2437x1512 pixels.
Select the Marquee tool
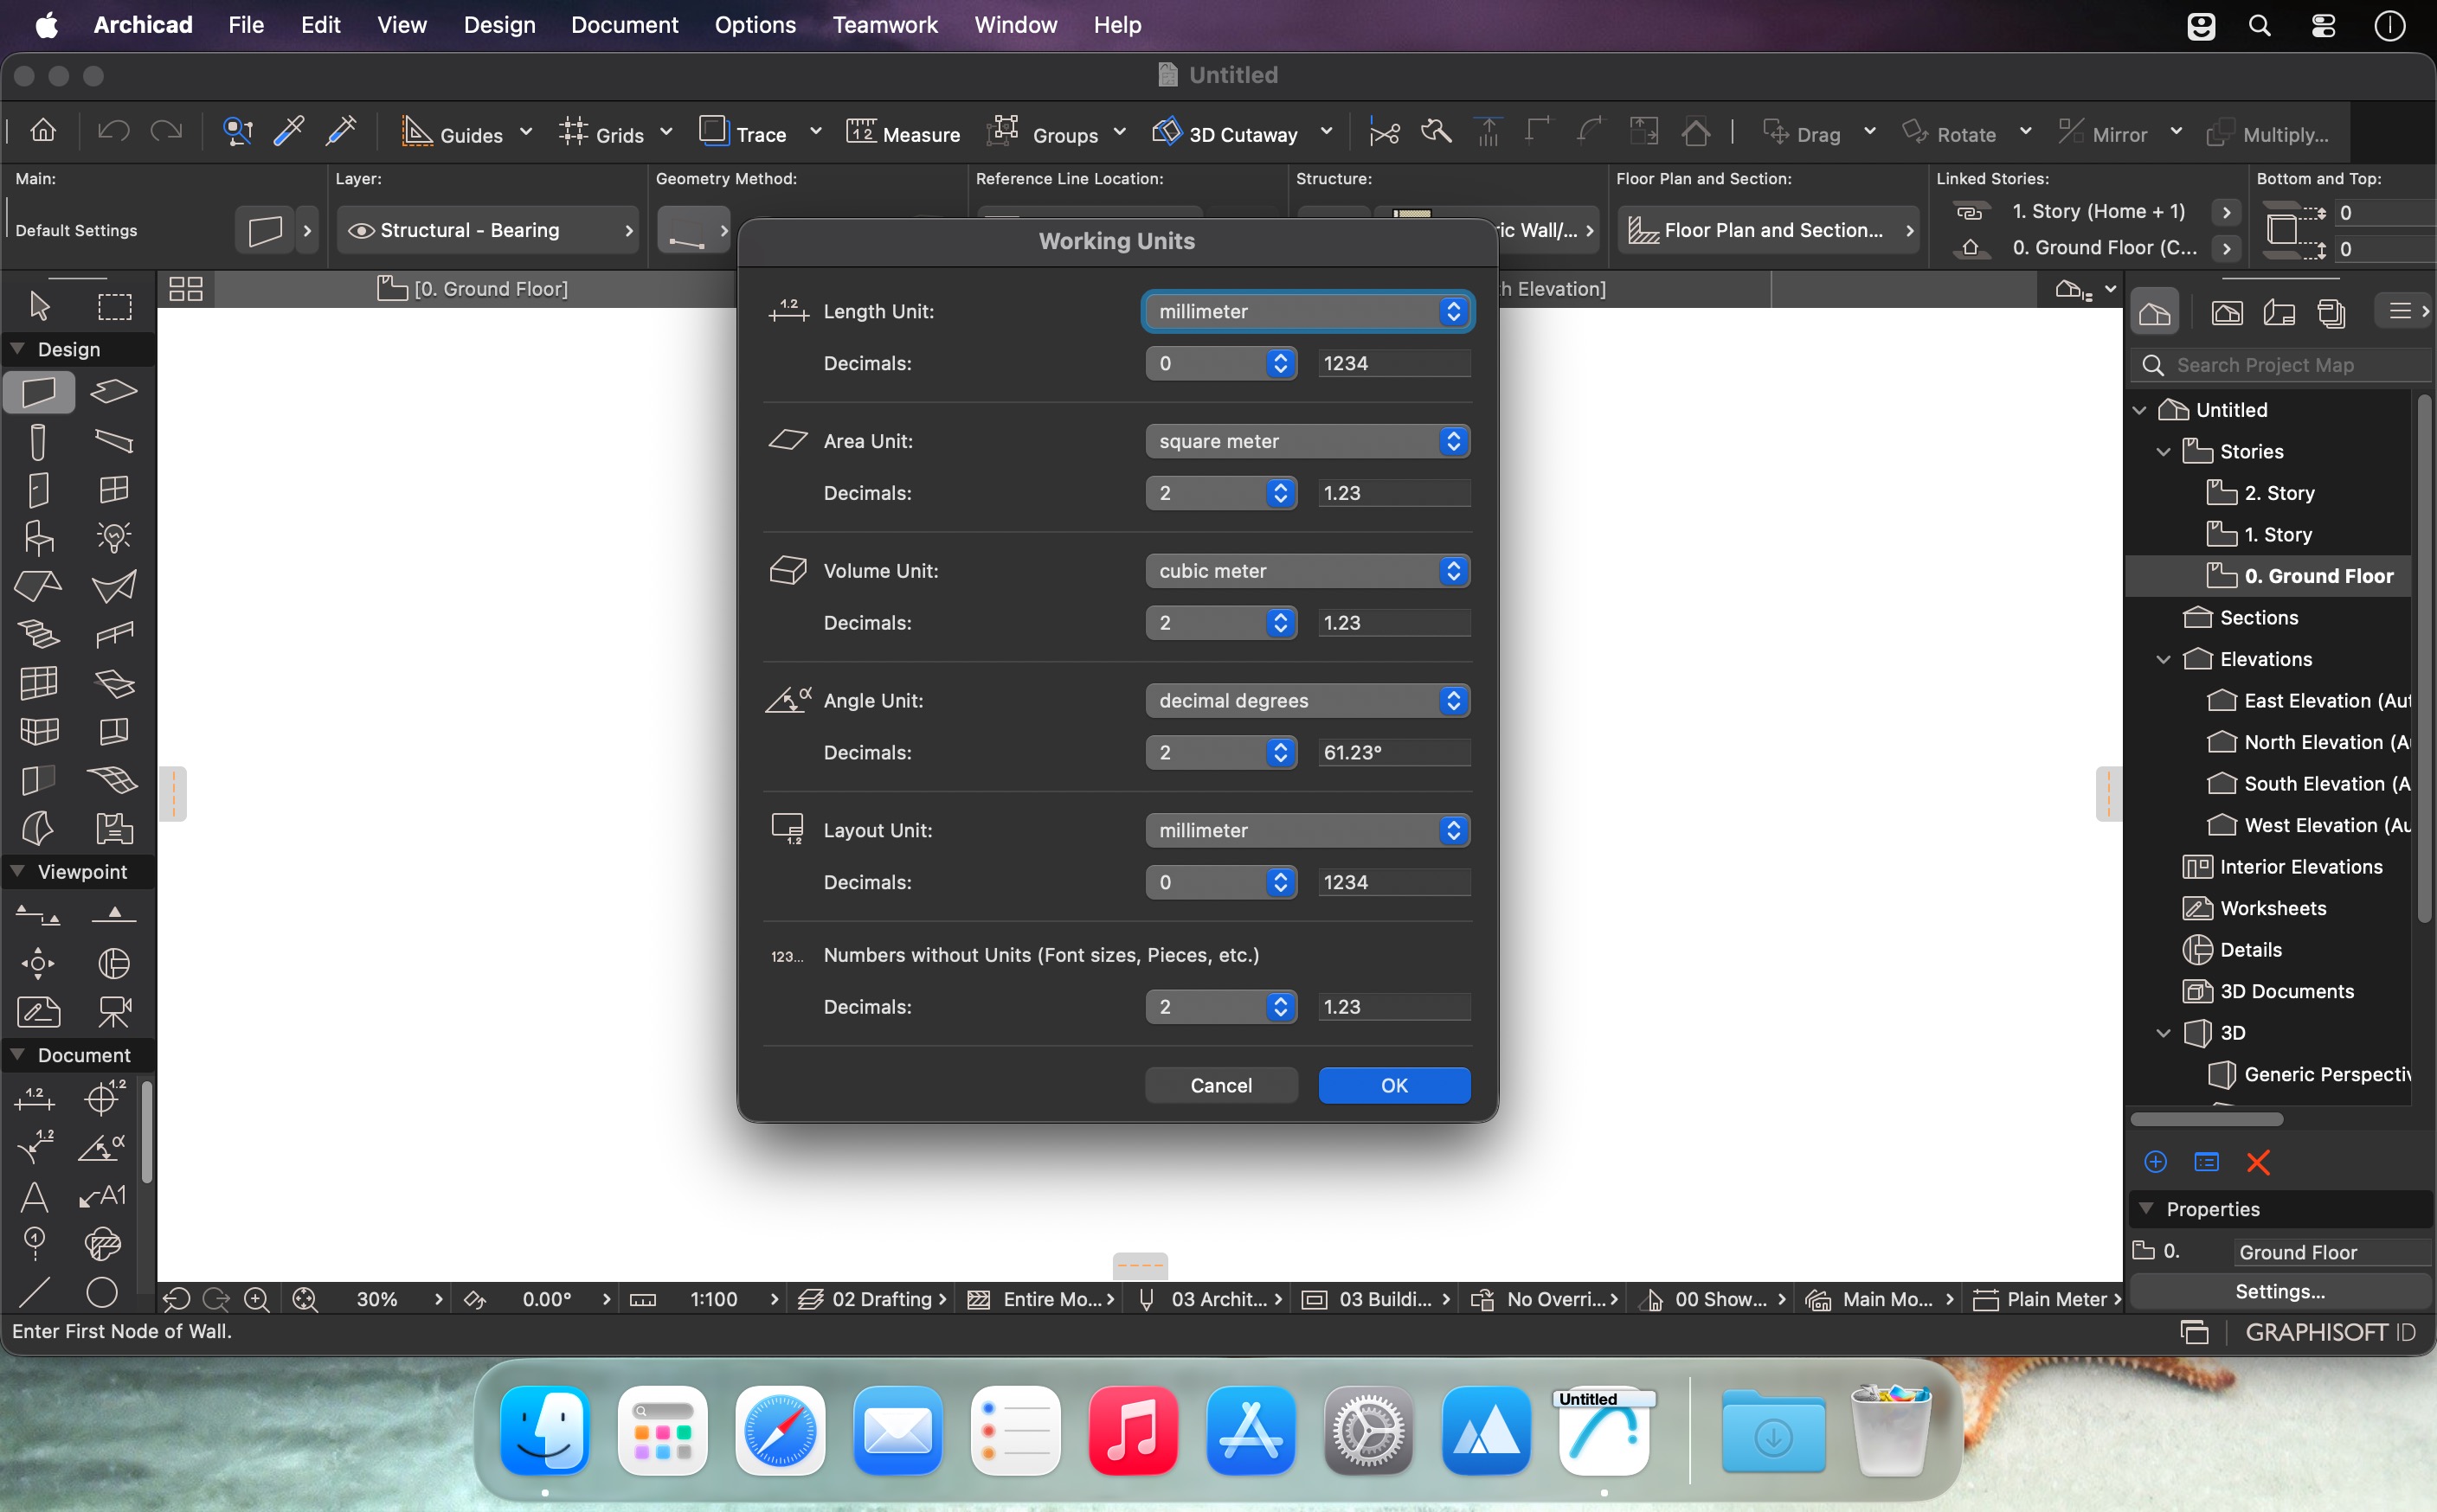tap(114, 305)
